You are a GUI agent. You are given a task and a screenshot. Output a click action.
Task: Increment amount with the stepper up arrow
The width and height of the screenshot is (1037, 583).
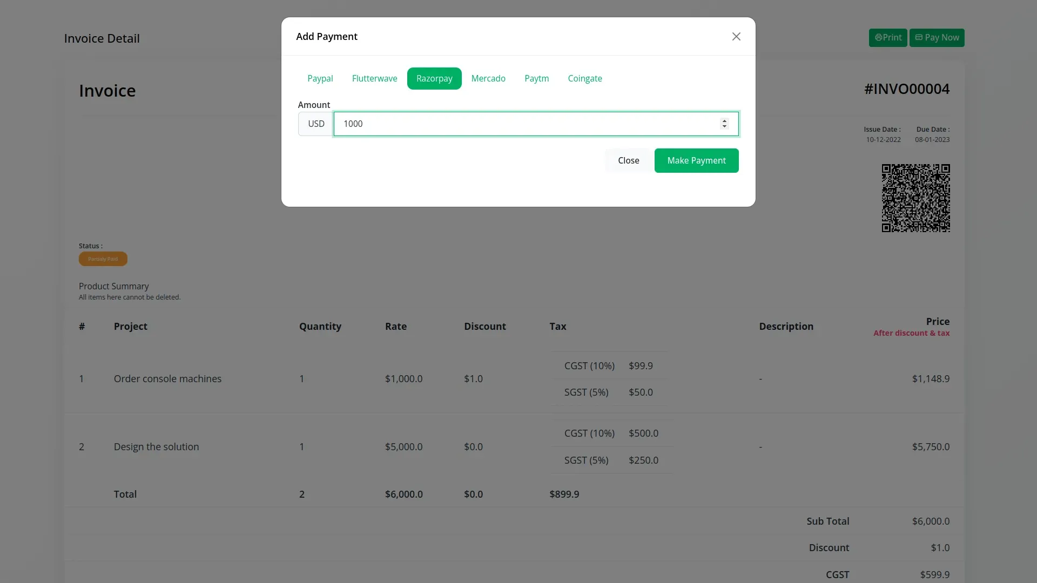[x=724, y=120]
